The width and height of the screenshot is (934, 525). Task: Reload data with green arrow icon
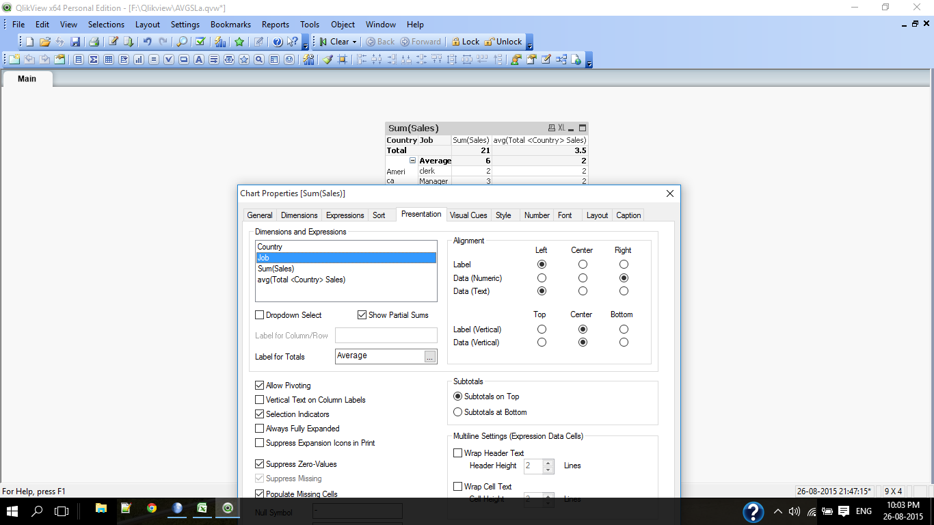[x=129, y=42]
